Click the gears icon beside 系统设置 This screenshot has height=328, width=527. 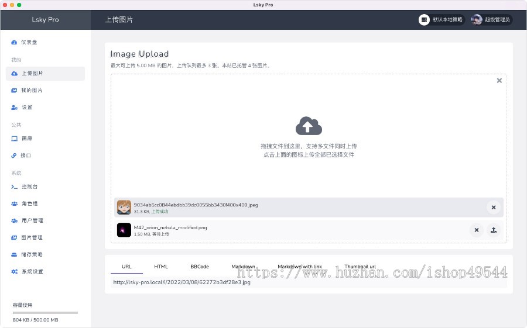point(15,272)
